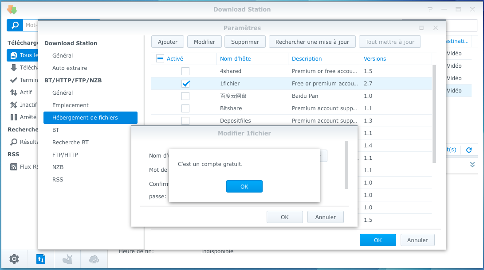Click the Ajouter button
Viewport: 484px width, 270px height.
168,42
